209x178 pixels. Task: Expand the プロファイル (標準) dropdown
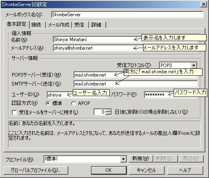coord(123,159)
